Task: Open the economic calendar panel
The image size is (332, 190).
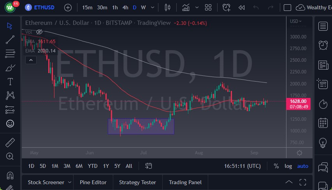Action: (x=323, y=123)
